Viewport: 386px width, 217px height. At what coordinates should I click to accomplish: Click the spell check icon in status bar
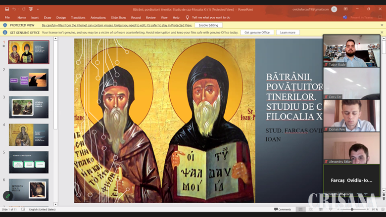(x=23, y=209)
